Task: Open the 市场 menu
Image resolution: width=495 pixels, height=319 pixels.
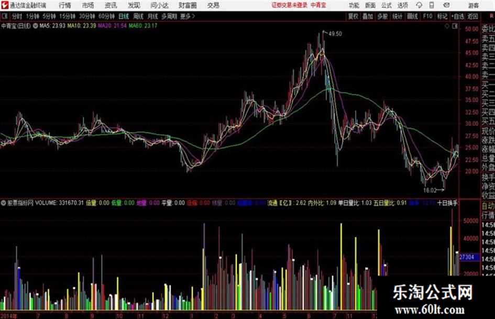Action: point(88,5)
